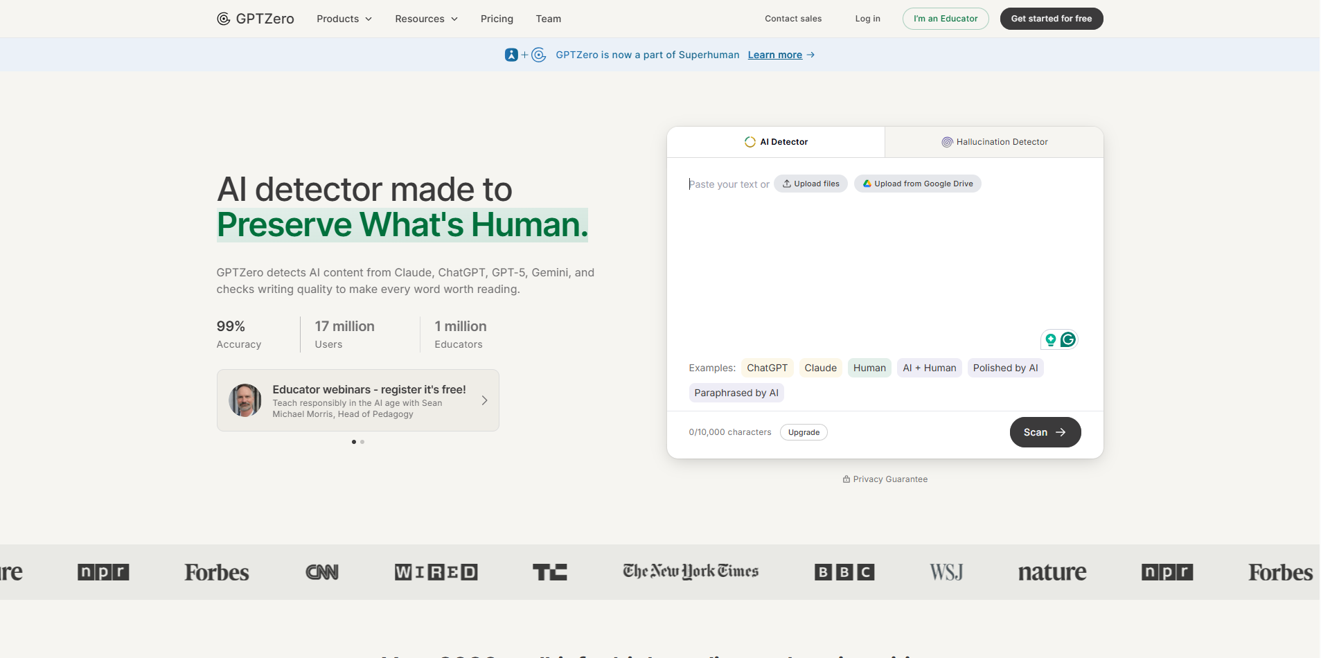The width and height of the screenshot is (1321, 658).
Task: Click the Scan button
Action: pos(1045,432)
